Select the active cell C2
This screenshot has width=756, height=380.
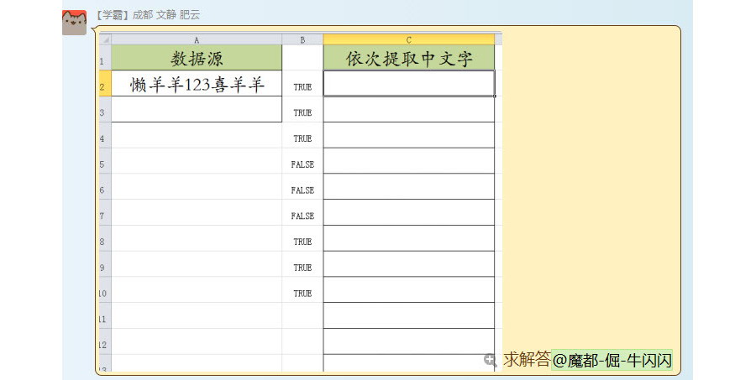click(409, 83)
